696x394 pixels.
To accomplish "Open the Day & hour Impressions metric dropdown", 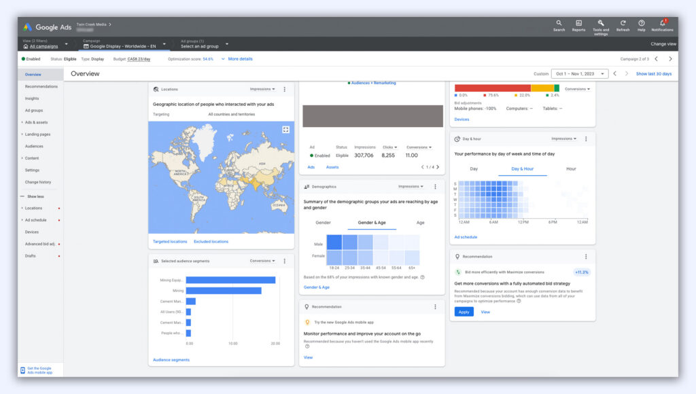I will coord(563,139).
